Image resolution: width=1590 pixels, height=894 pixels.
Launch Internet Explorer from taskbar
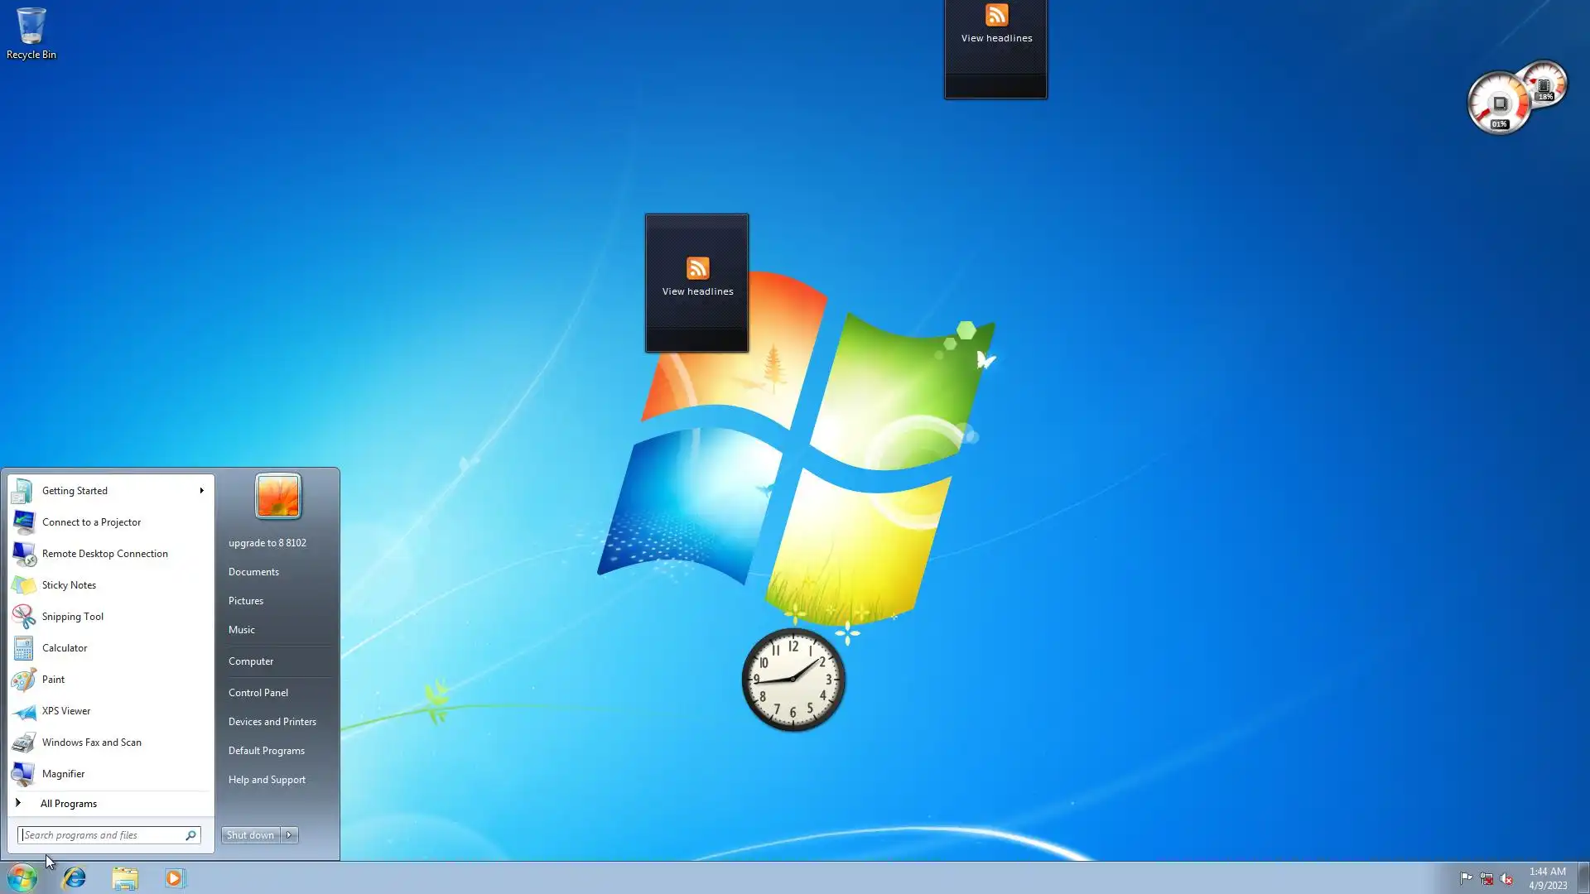click(x=75, y=877)
